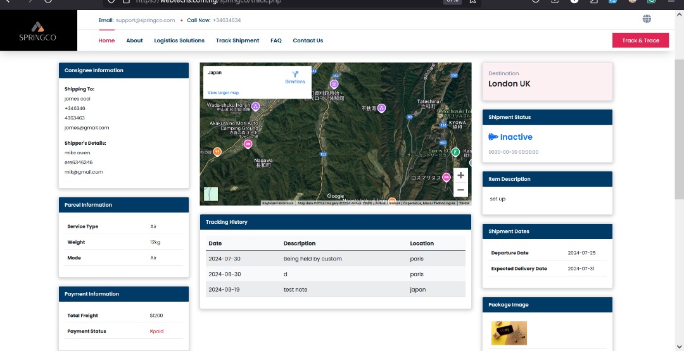Zoom out on the map
684x351 pixels.
tap(460, 190)
